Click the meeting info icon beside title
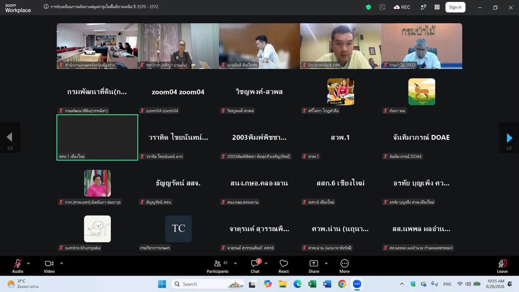519x292 pixels. [x=46, y=6]
